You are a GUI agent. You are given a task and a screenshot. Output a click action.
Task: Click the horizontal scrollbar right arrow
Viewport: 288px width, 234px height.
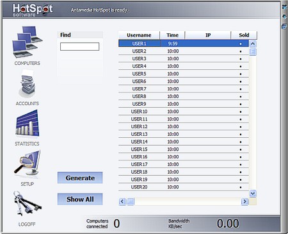pyautogui.click(x=244, y=201)
